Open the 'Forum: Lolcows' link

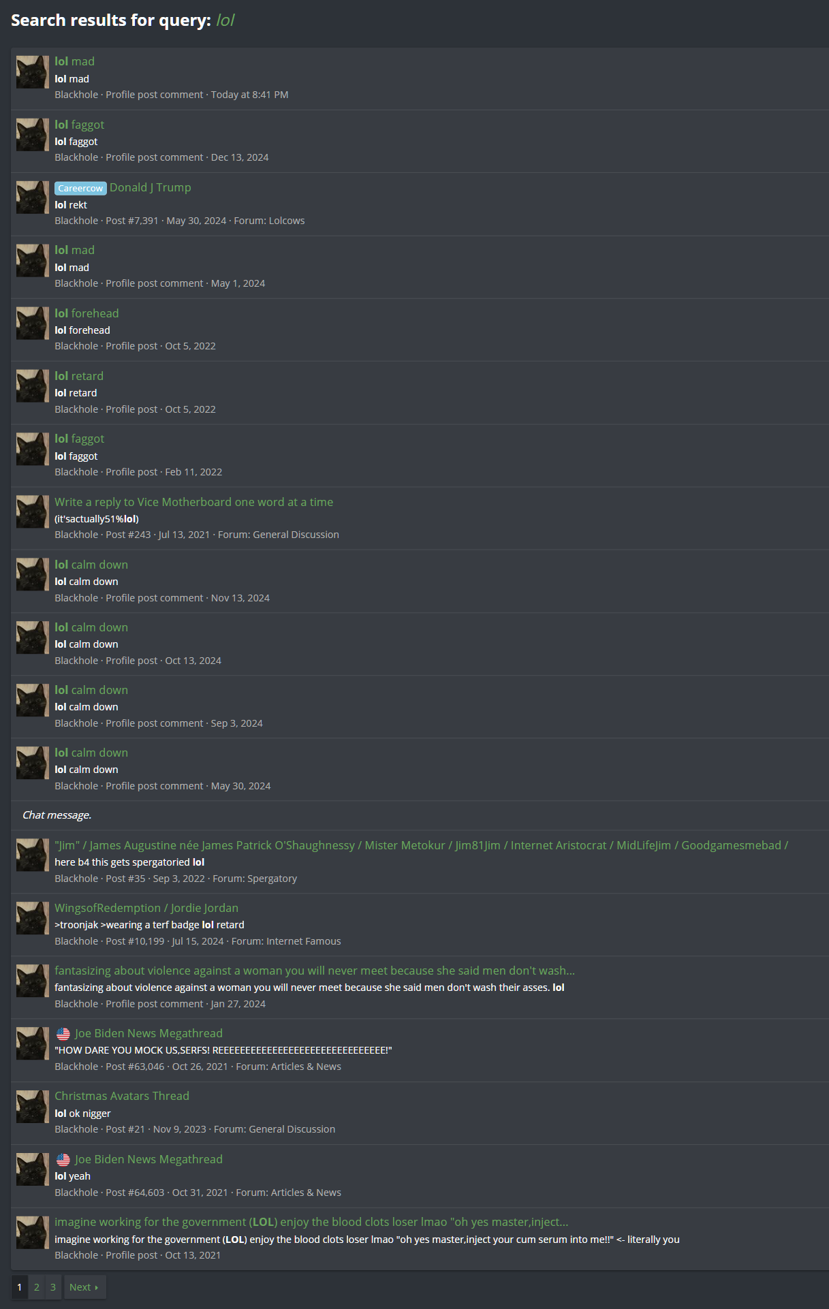pos(269,221)
